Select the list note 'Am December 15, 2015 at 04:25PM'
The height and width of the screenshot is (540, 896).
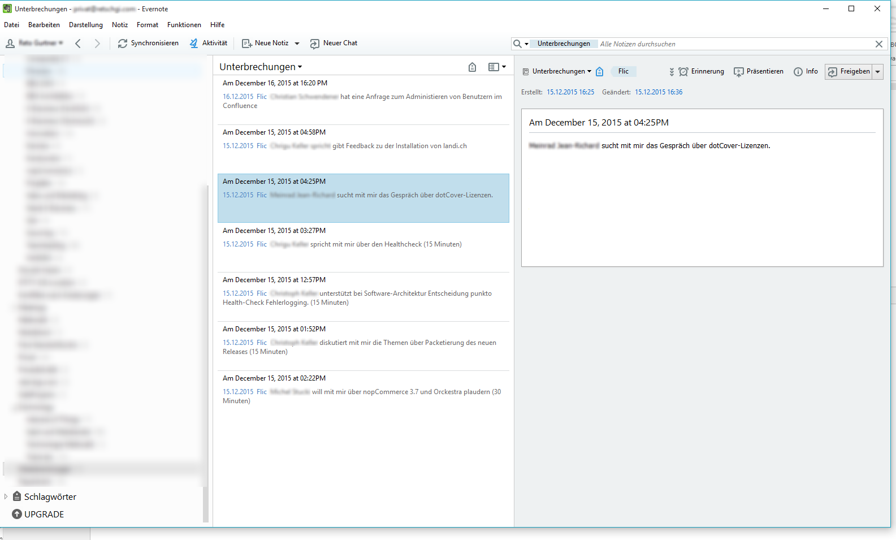coord(363,198)
